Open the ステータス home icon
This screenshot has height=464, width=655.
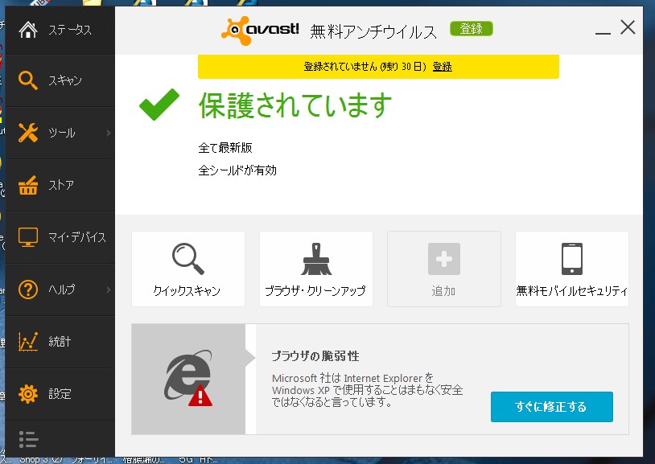click(28, 30)
